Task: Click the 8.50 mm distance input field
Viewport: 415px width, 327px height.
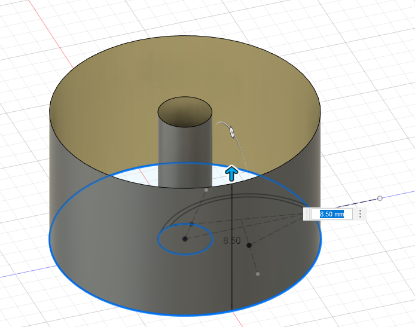Action: coord(332,214)
